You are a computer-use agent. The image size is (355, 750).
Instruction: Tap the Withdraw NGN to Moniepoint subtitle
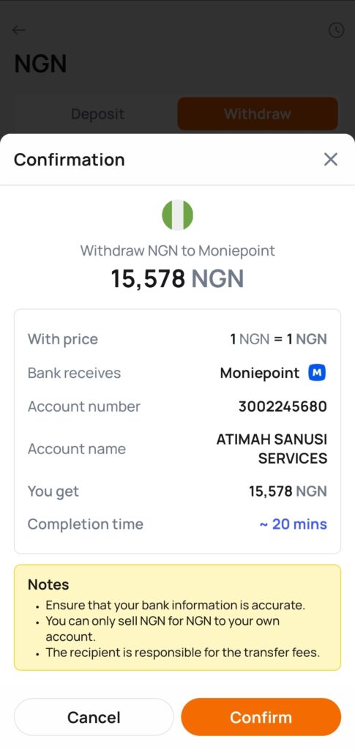[x=178, y=250]
